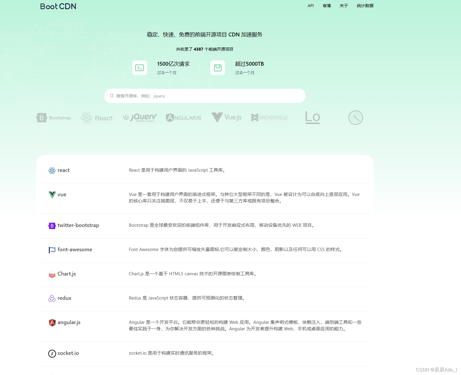Click the 官博 link in the top bar
The image size is (461, 375).
326,6
